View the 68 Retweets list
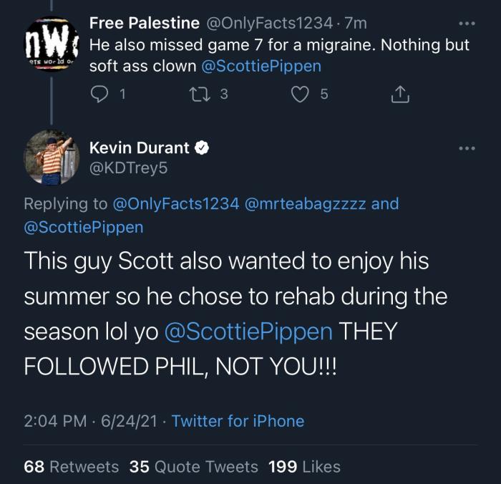The width and height of the screenshot is (501, 484). pyautogui.click(x=72, y=467)
